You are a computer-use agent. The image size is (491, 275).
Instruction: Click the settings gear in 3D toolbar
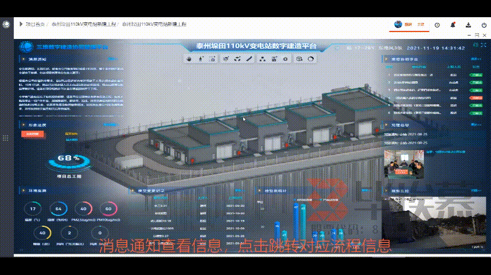(286, 59)
